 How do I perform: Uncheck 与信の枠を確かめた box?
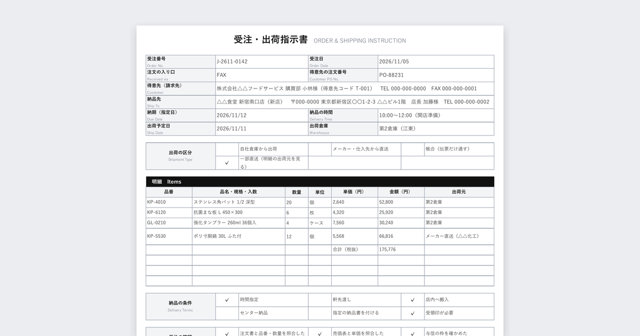(412, 333)
